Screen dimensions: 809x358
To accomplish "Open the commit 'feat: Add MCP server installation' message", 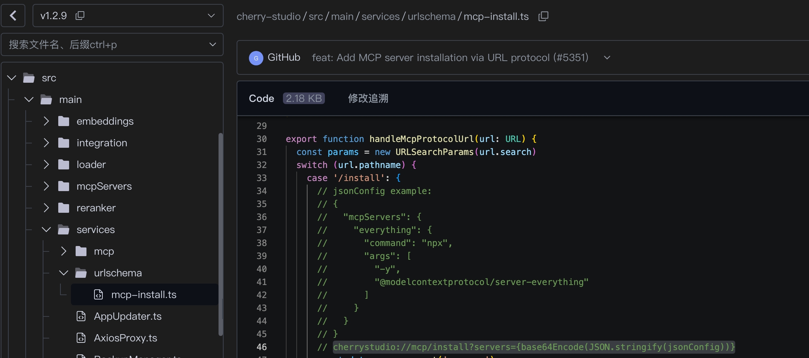I will [x=450, y=58].
